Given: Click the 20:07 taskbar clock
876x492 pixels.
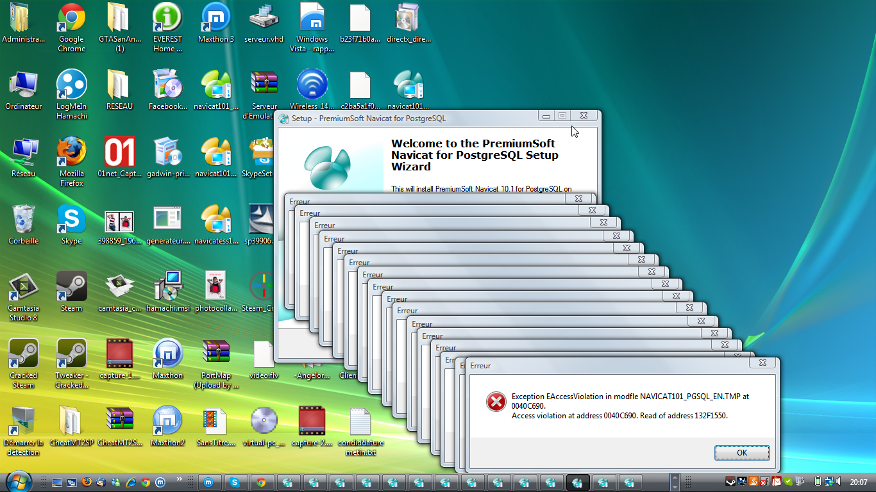Looking at the screenshot, I should (x=859, y=482).
